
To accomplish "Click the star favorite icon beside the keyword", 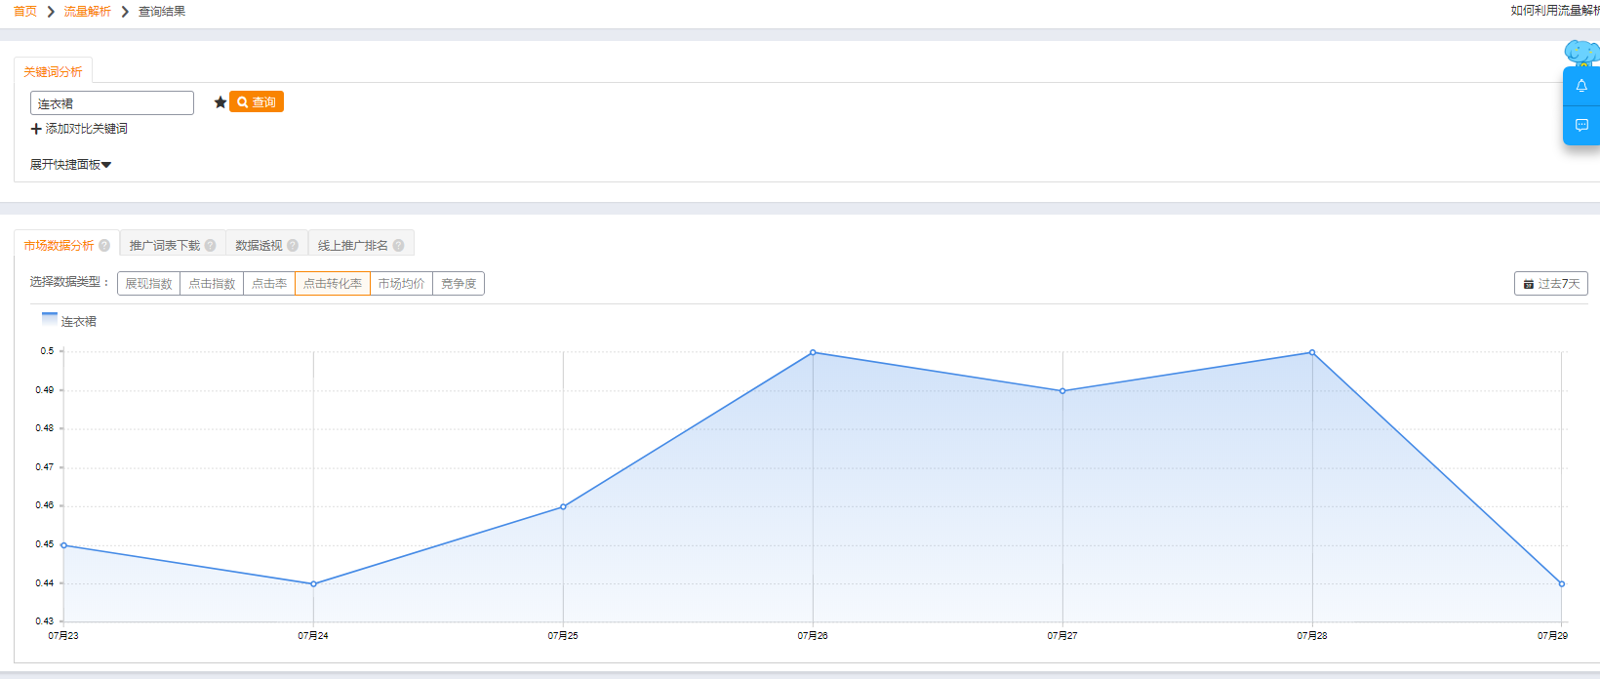I will tap(220, 102).
